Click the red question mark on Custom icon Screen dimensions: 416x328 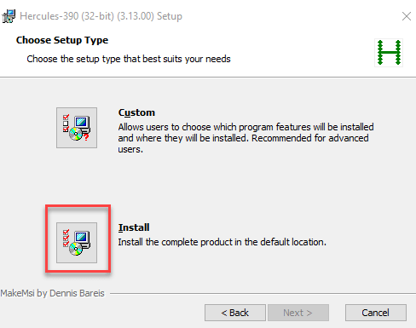tap(86, 137)
